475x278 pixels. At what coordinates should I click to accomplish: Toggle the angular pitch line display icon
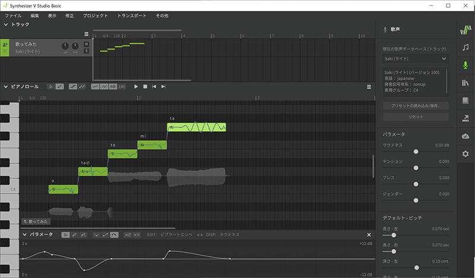point(104,87)
